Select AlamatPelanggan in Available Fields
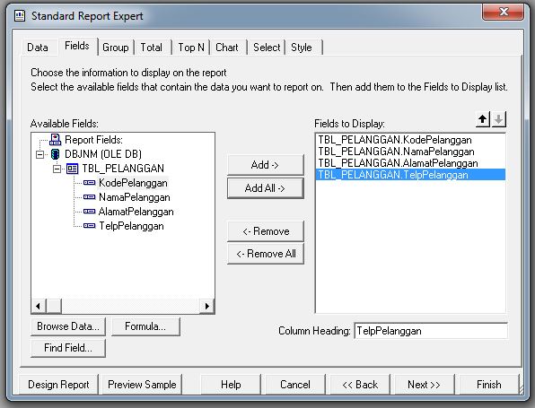Image resolution: width=535 pixels, height=408 pixels. click(136, 212)
